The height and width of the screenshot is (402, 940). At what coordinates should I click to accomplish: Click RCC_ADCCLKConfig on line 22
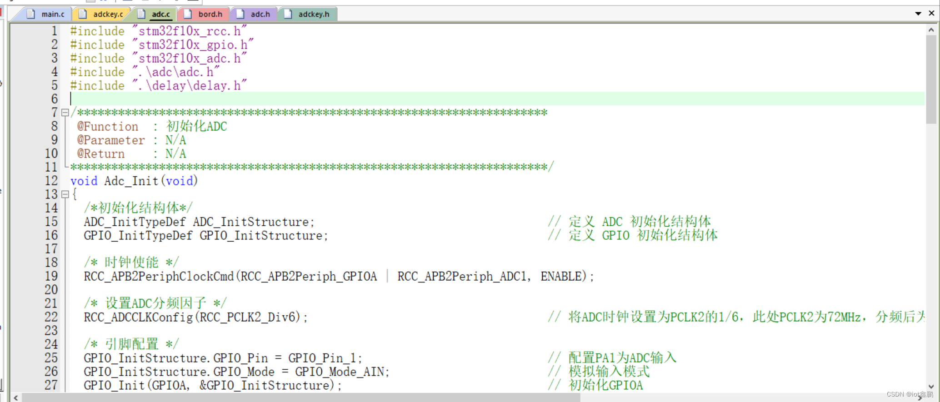[x=138, y=317]
